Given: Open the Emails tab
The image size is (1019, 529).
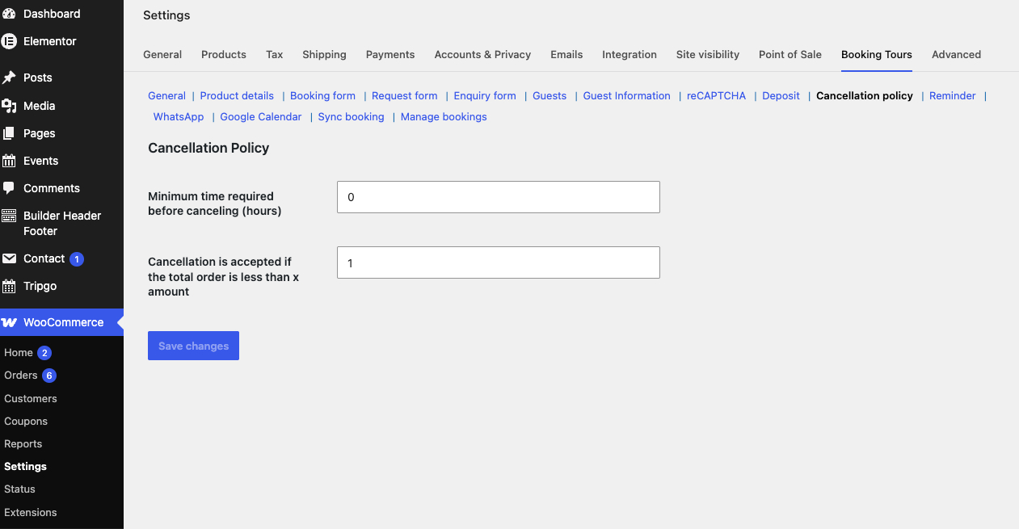Looking at the screenshot, I should (x=566, y=54).
